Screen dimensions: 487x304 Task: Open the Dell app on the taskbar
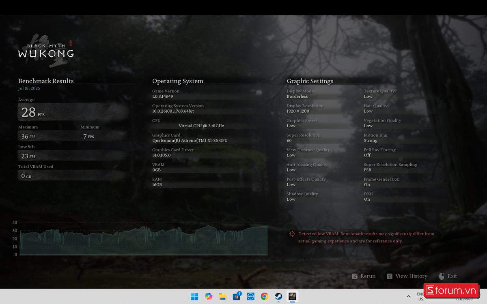[250, 296]
